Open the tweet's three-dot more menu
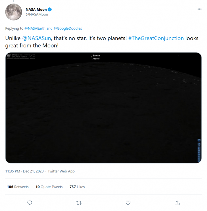 199,9
